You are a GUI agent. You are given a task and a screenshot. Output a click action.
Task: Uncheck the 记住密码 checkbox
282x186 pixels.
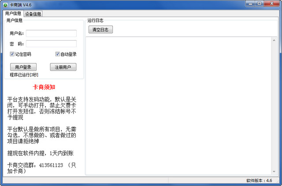tap(12, 54)
